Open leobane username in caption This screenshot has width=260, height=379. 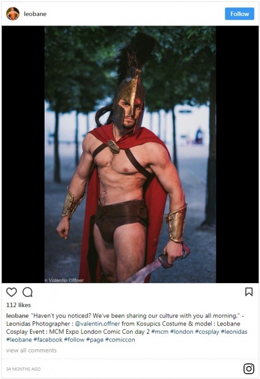coord(17,315)
